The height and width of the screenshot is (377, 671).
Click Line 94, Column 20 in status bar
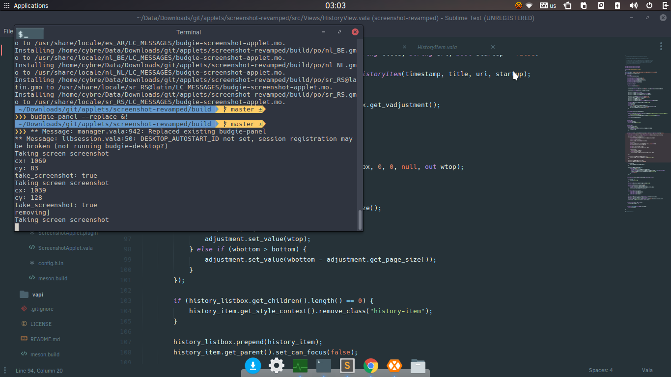click(x=39, y=371)
